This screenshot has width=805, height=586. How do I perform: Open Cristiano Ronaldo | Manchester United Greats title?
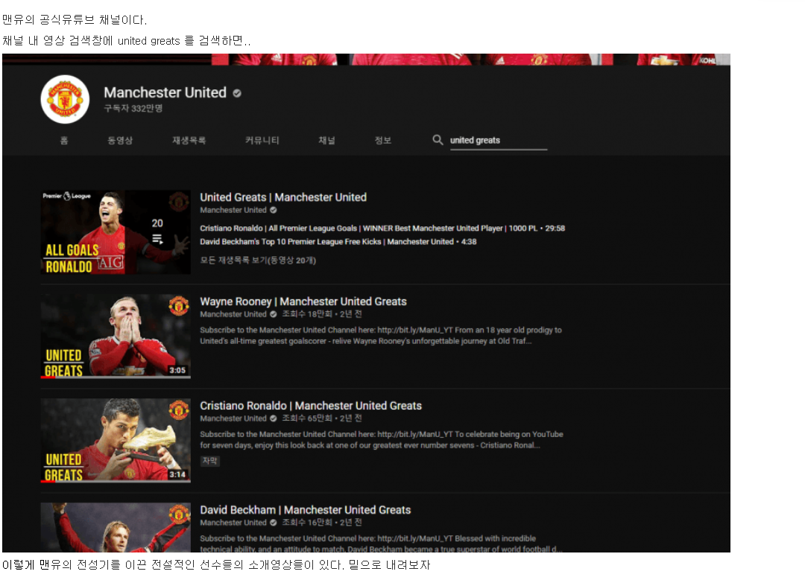point(311,406)
